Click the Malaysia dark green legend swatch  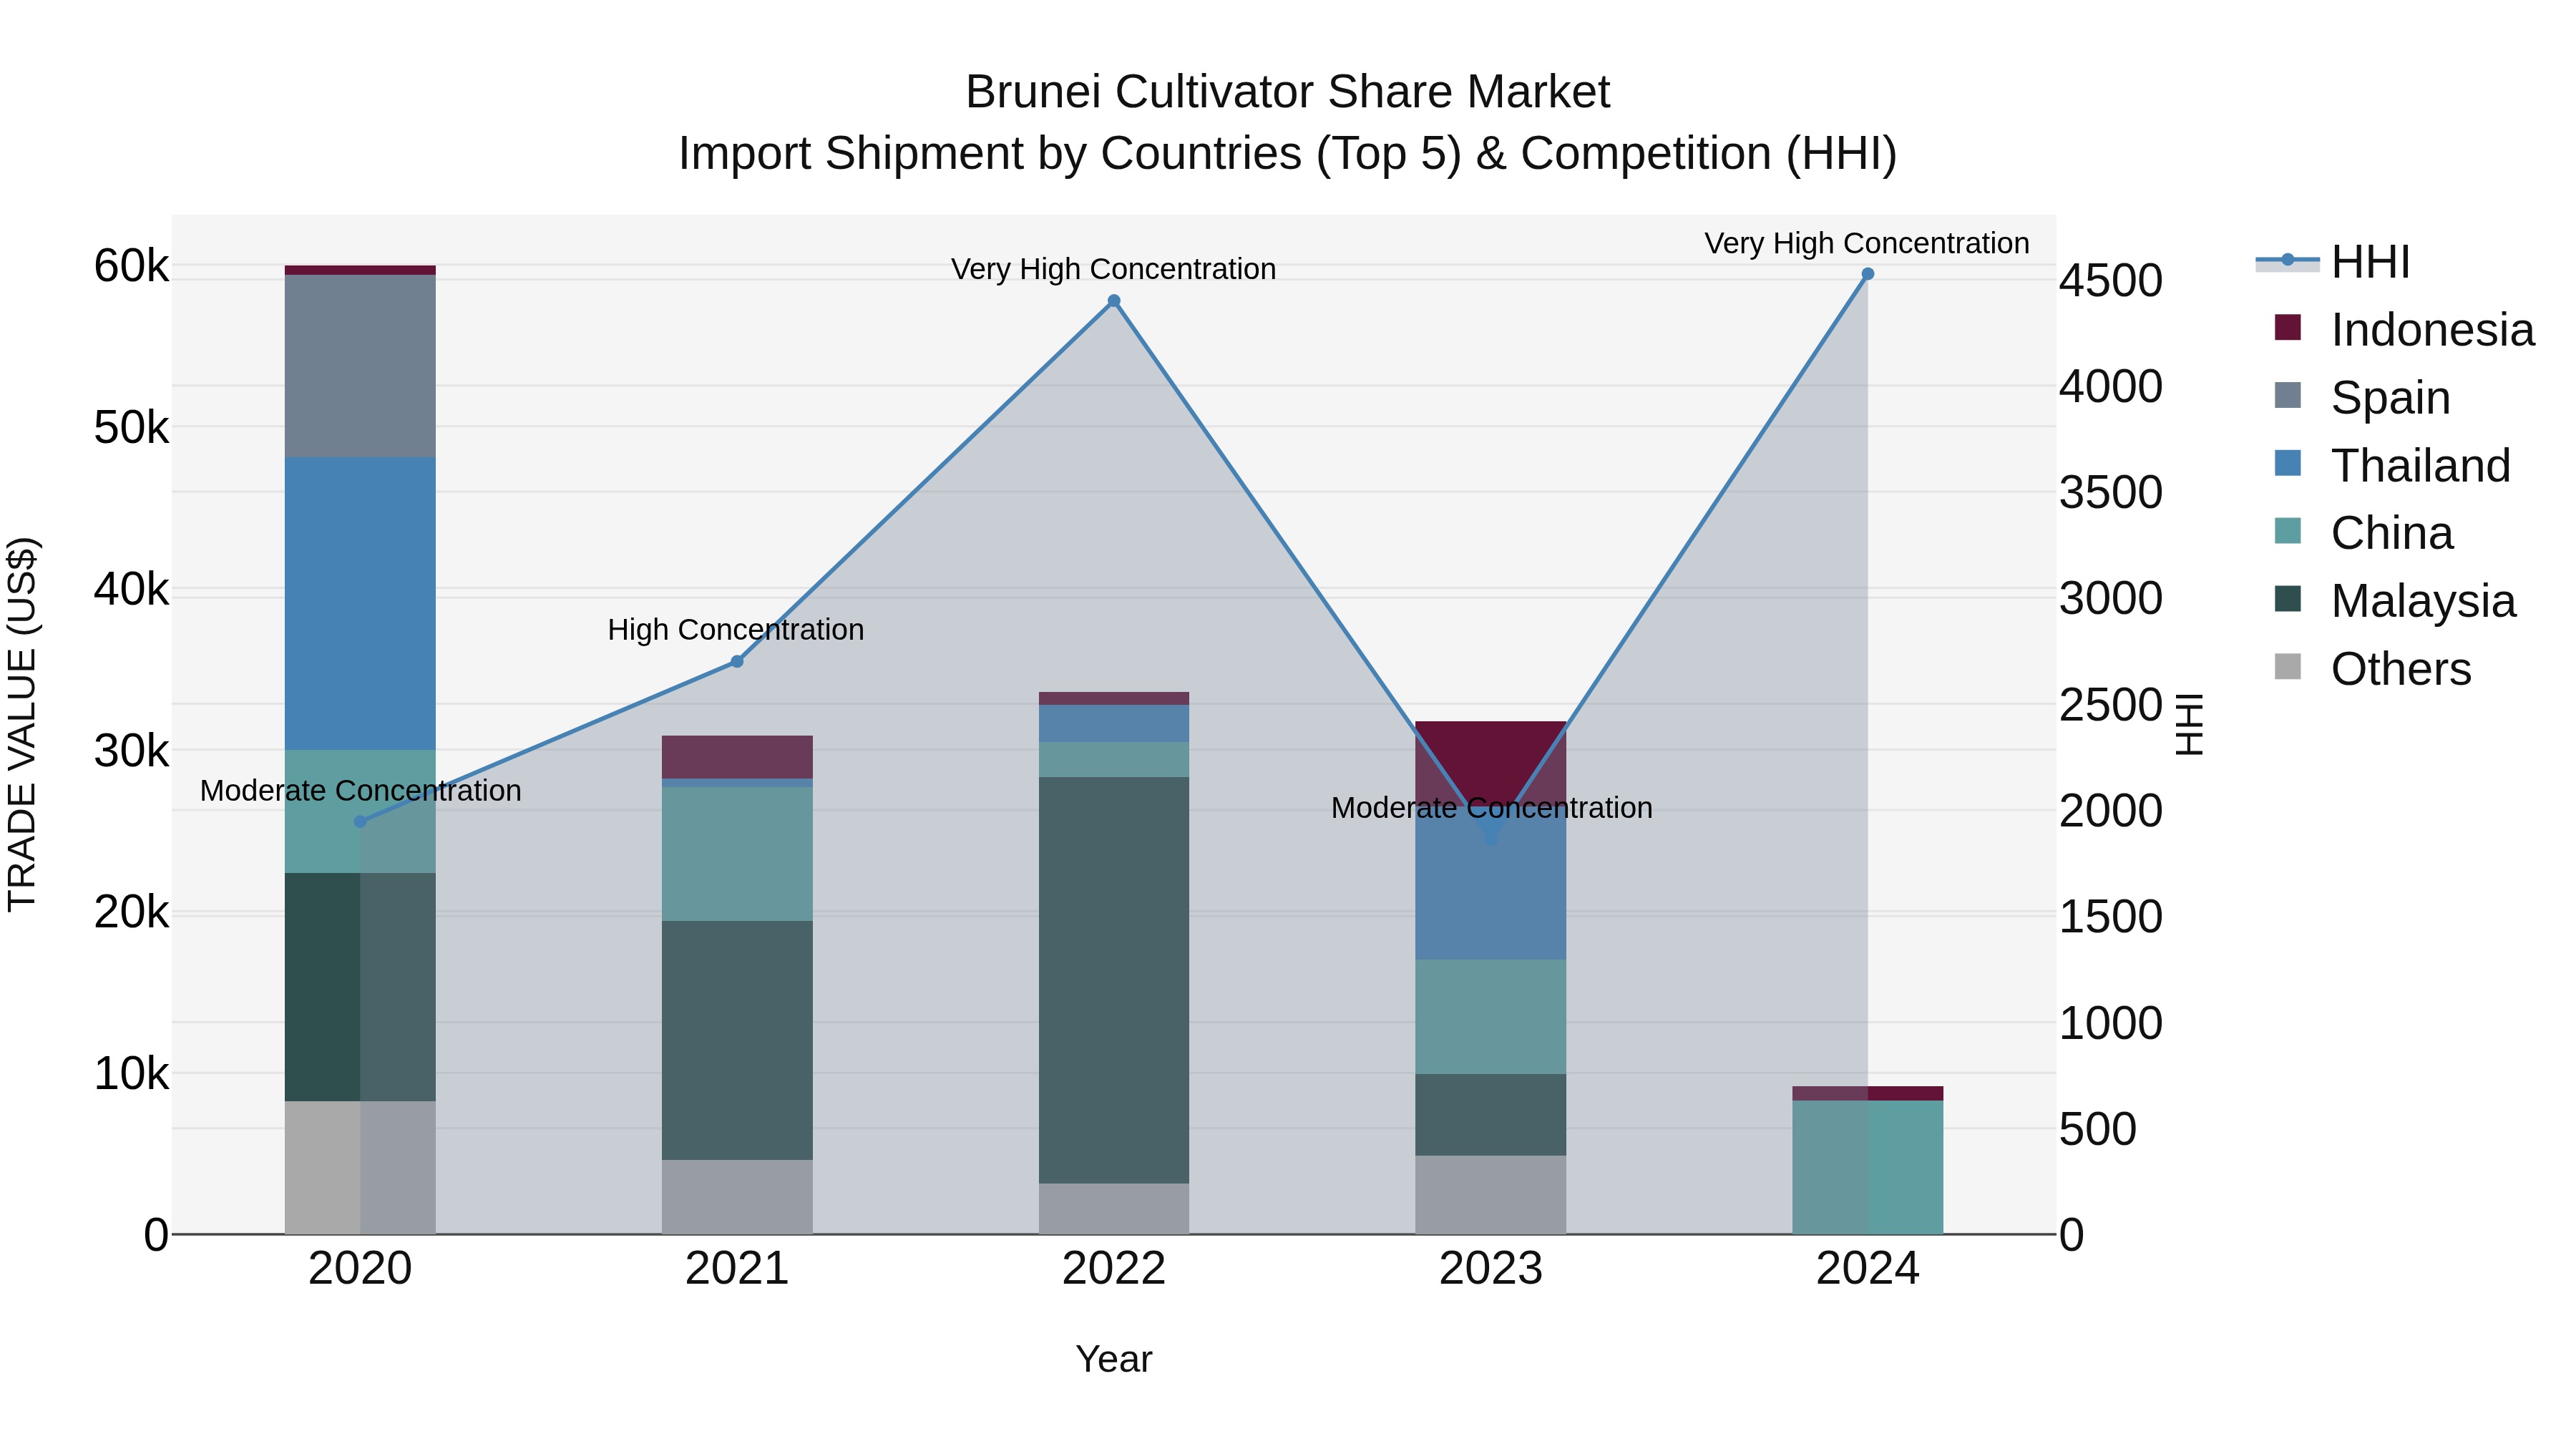tap(2287, 599)
